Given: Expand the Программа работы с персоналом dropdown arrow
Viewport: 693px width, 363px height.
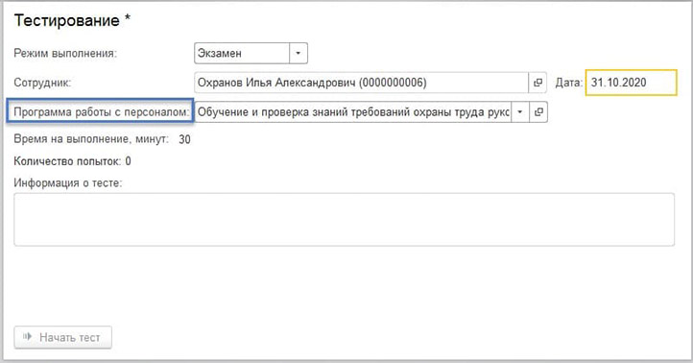Looking at the screenshot, I should (x=520, y=111).
